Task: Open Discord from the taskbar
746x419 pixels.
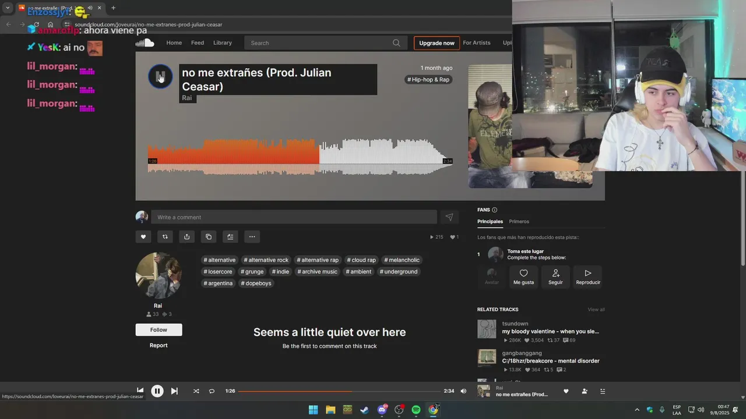Action: [x=382, y=410]
